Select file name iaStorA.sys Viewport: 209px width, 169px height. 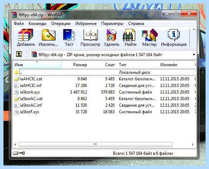coord(30,92)
